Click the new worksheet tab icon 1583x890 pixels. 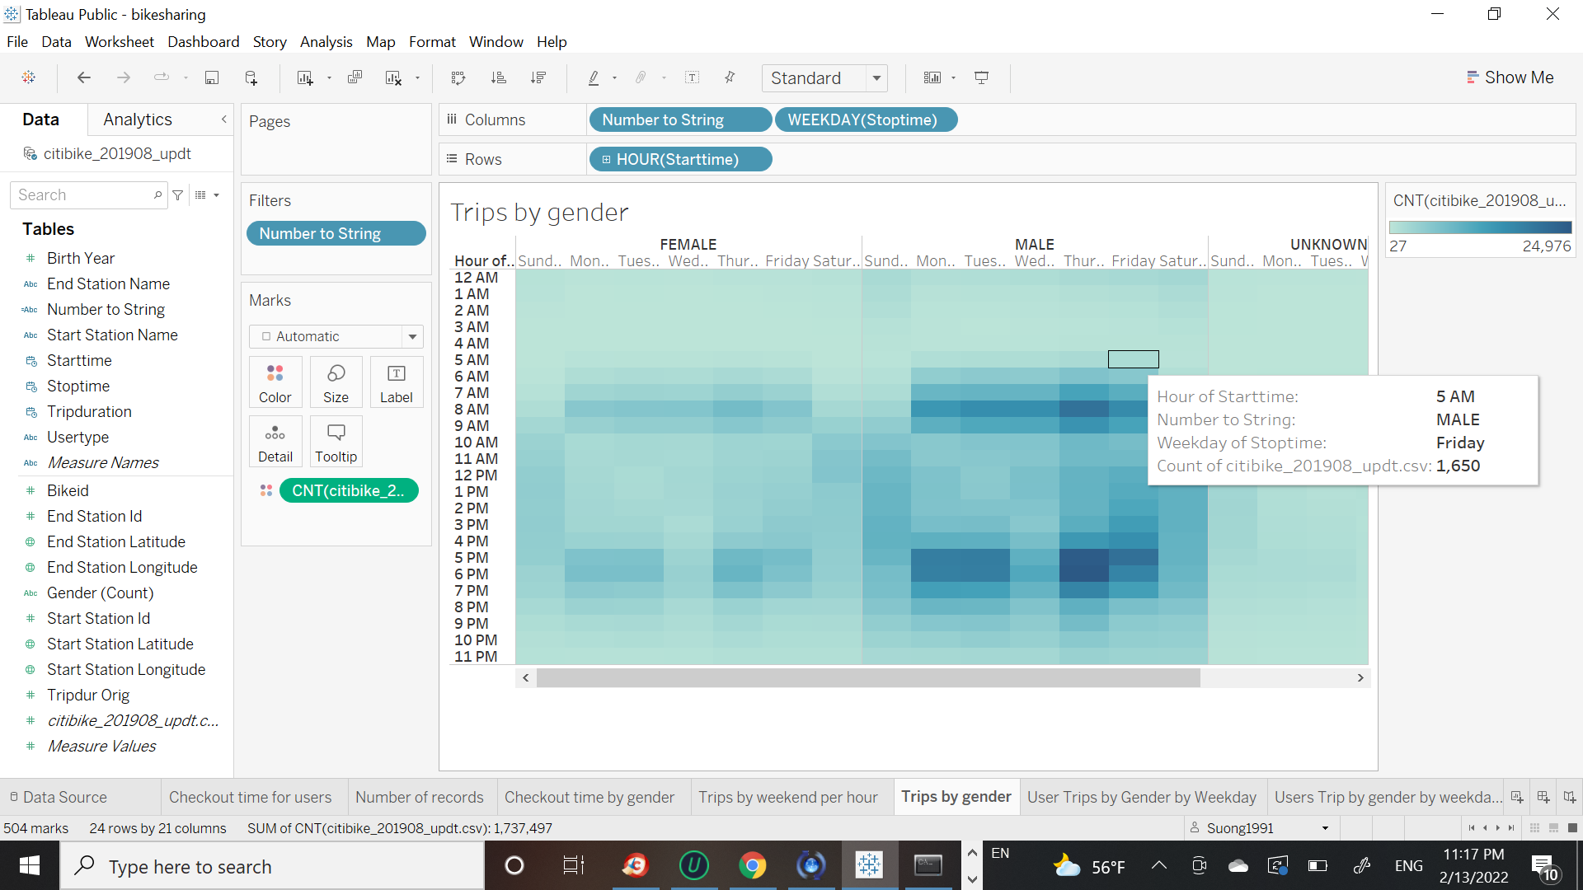(x=1517, y=797)
